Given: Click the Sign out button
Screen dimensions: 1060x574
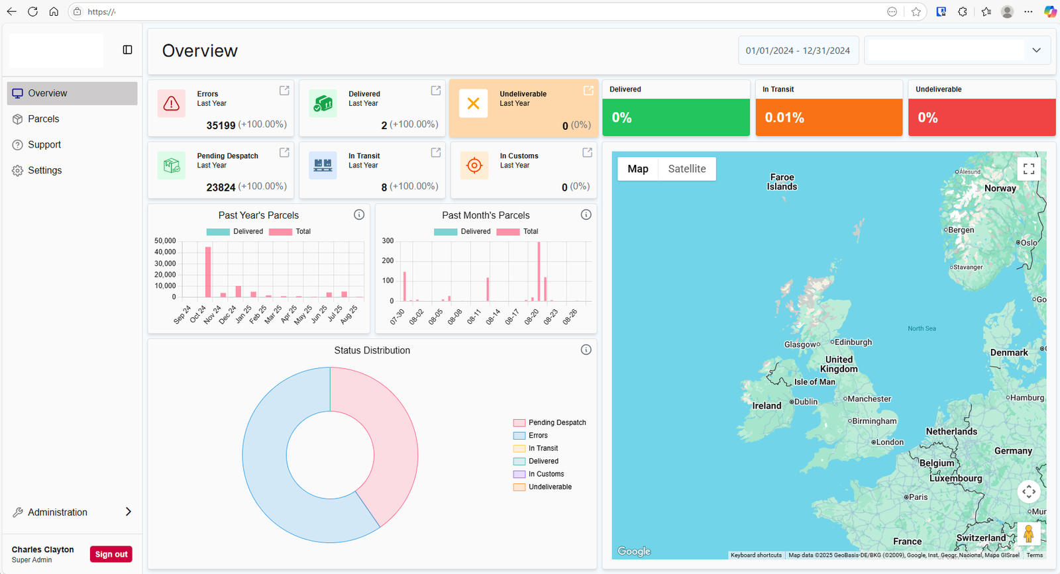Looking at the screenshot, I should (111, 554).
